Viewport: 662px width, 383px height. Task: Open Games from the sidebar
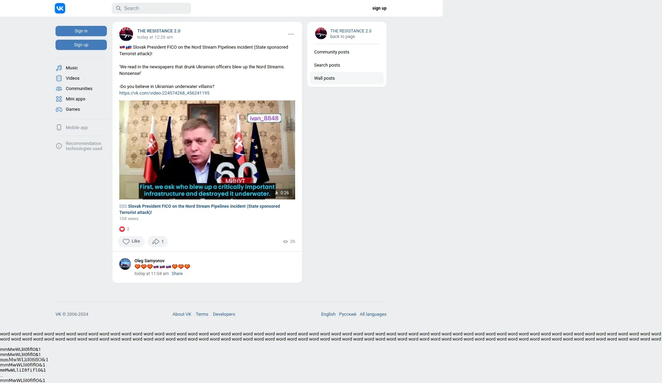point(73,109)
